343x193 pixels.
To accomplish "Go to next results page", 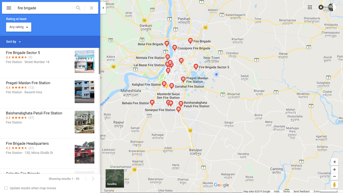I will tap(93, 179).
